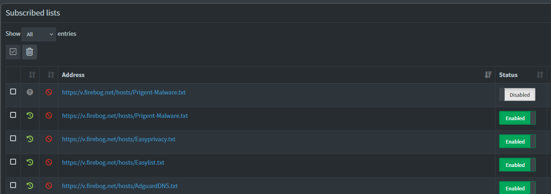Image resolution: width=551 pixels, height=194 pixels.
Task: Disable the Easylist.txt status toggle
Action: click(x=517, y=165)
